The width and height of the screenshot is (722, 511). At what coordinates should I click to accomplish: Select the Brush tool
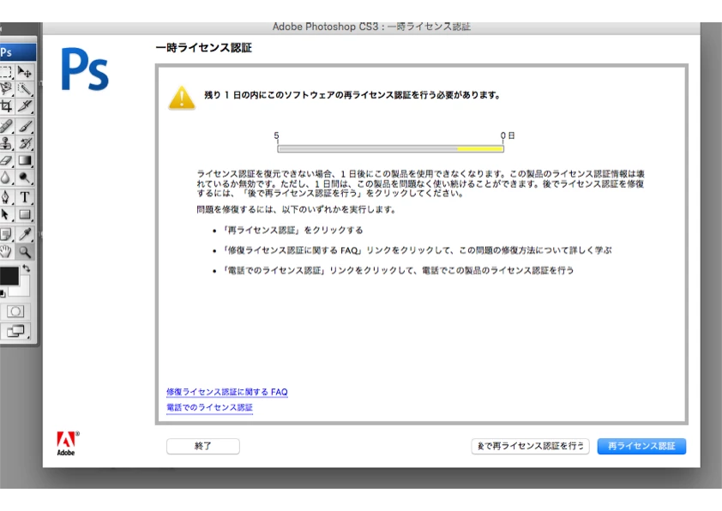tap(24, 126)
